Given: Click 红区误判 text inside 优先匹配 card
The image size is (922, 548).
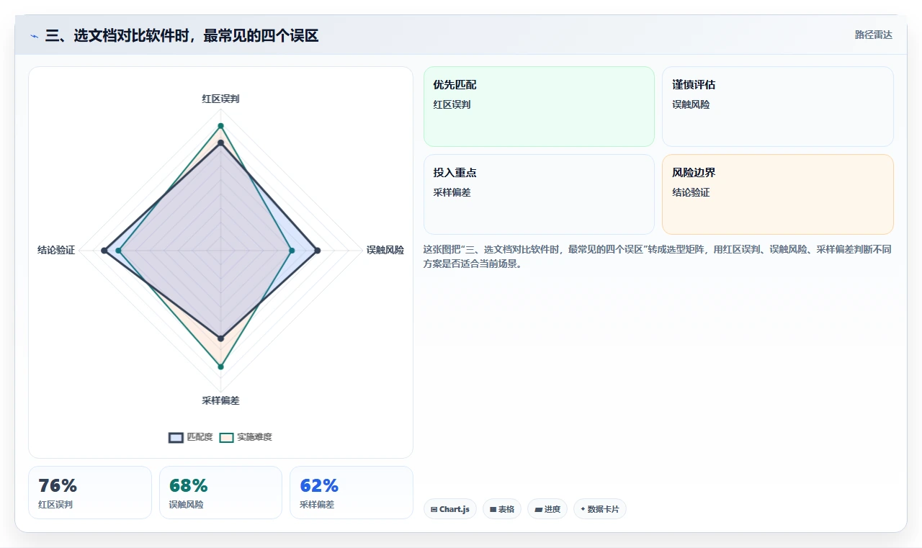Looking at the screenshot, I should (452, 104).
